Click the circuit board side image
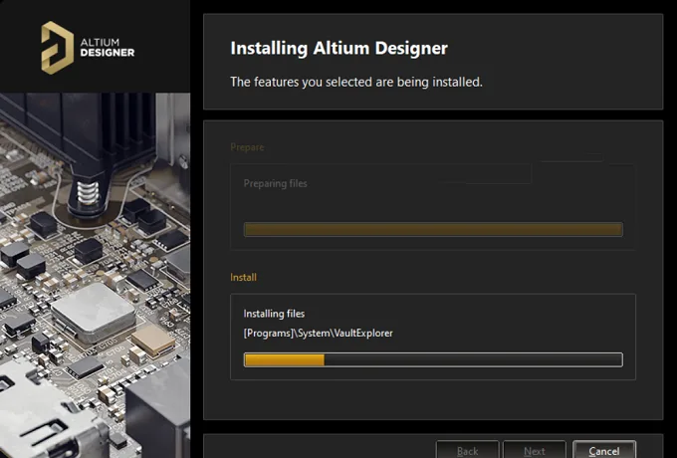The height and width of the screenshot is (458, 677). click(95, 275)
